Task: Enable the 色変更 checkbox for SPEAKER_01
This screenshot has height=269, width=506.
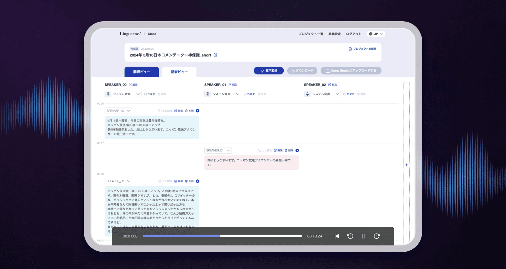Action: pyautogui.click(x=245, y=94)
